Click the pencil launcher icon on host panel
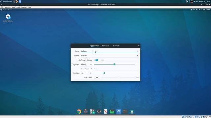Viewport: 211px width, 118px height. pyautogui.click(x=17, y=1)
